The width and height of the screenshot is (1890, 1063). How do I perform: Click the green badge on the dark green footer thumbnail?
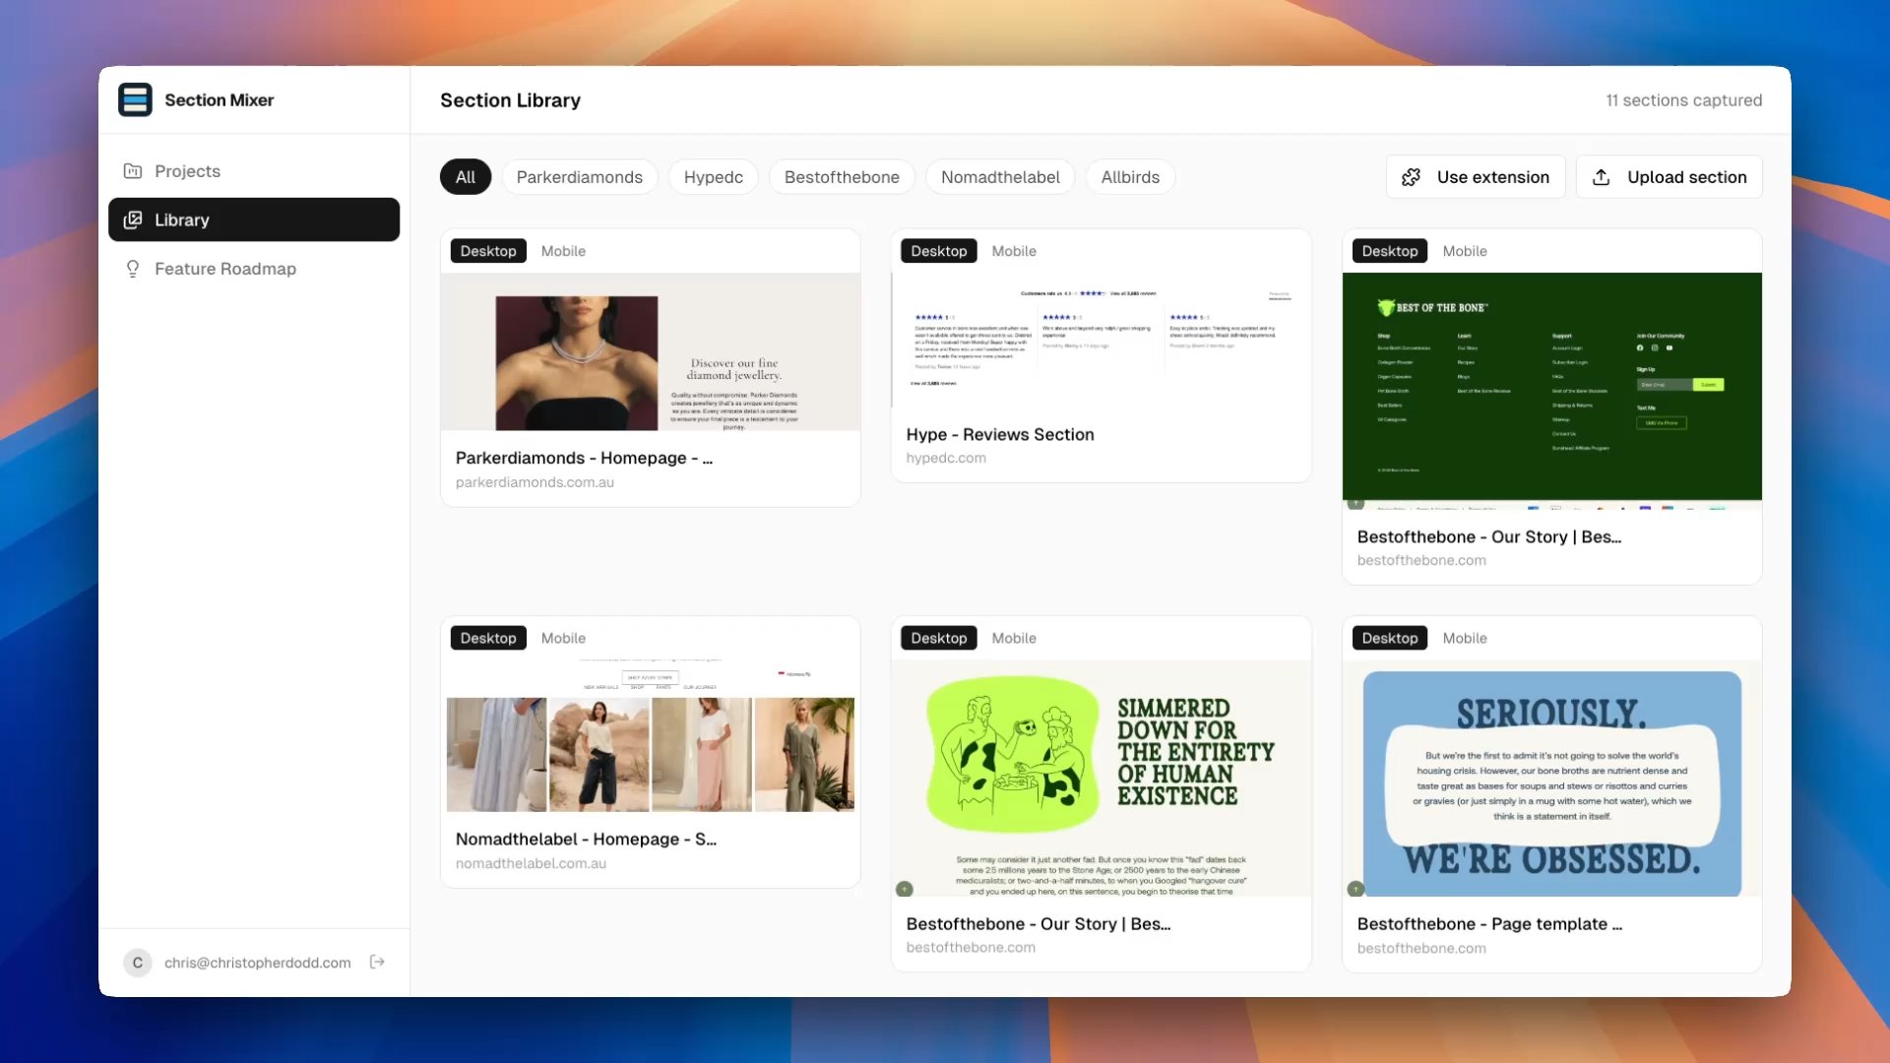[x=1355, y=504]
